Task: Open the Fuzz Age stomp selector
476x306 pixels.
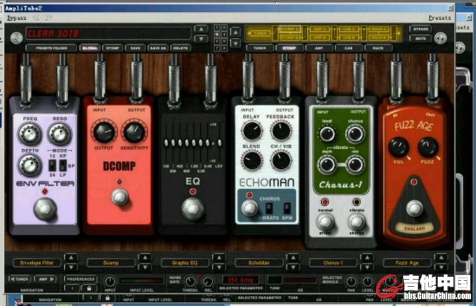Action: pos(407,263)
